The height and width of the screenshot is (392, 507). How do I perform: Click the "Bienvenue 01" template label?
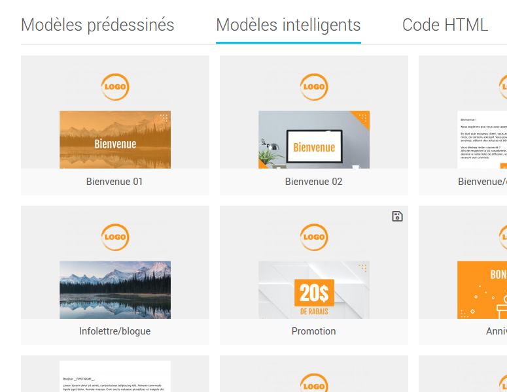(114, 182)
